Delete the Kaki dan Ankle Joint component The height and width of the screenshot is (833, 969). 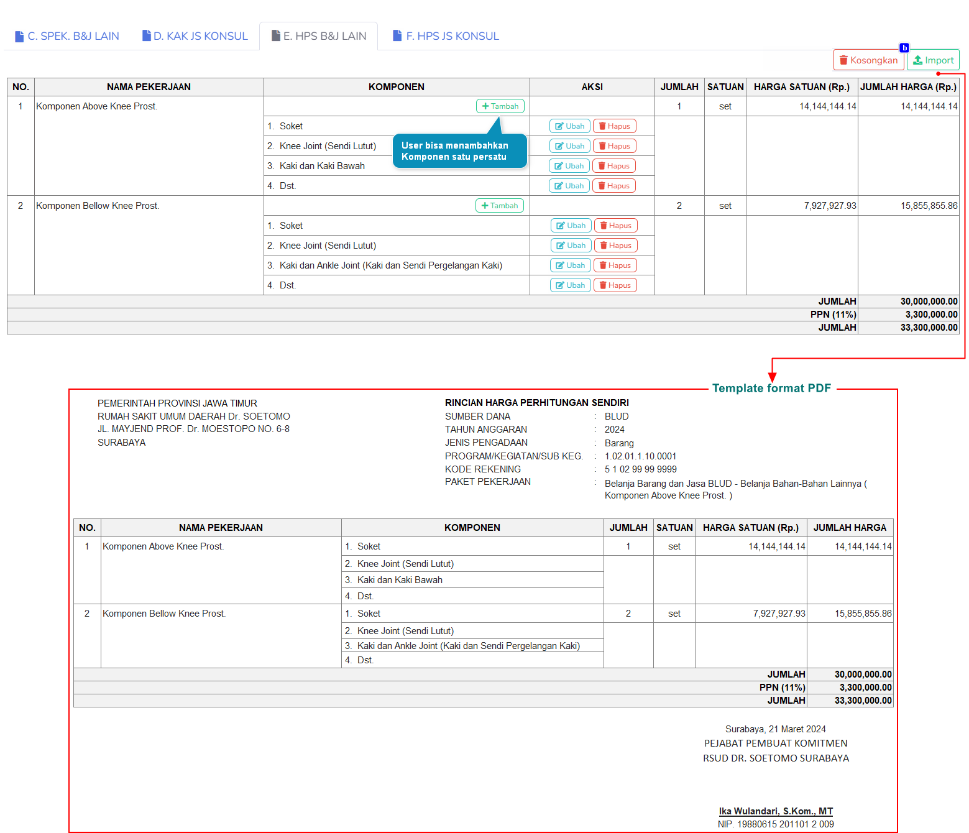(x=615, y=265)
